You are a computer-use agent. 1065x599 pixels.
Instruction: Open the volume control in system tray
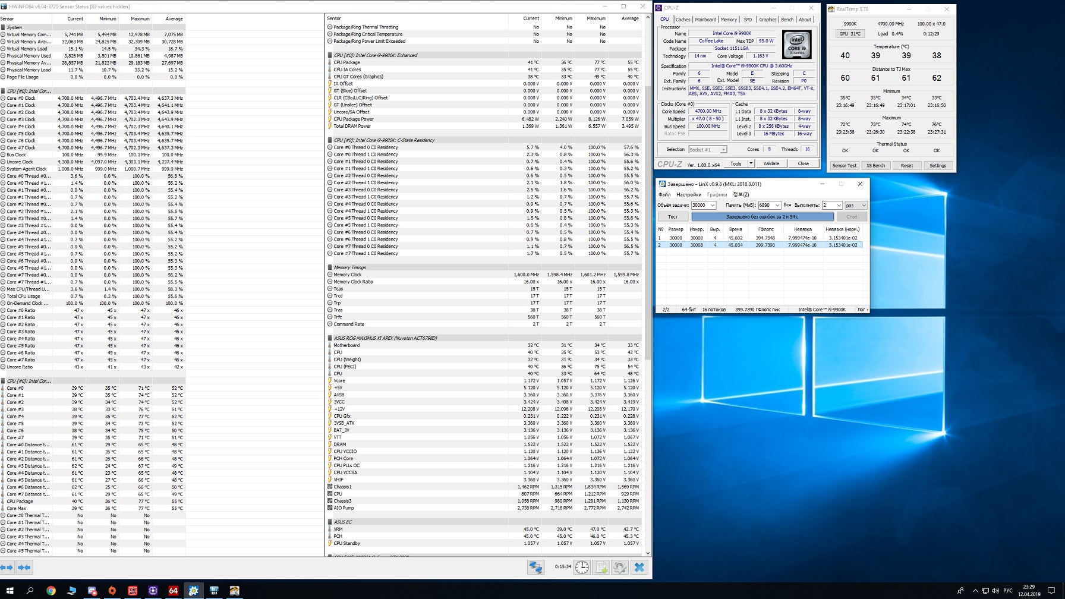coord(995,591)
